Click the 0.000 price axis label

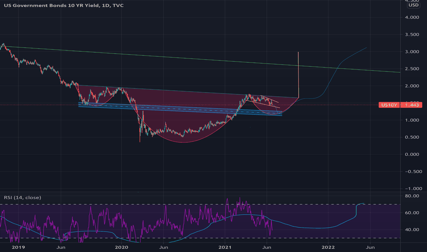[x=412, y=154]
